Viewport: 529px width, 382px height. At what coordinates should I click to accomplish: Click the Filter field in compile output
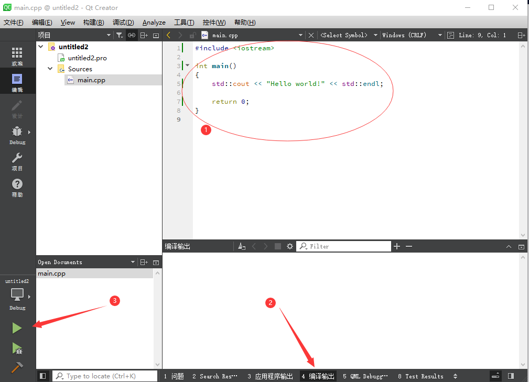click(343, 246)
